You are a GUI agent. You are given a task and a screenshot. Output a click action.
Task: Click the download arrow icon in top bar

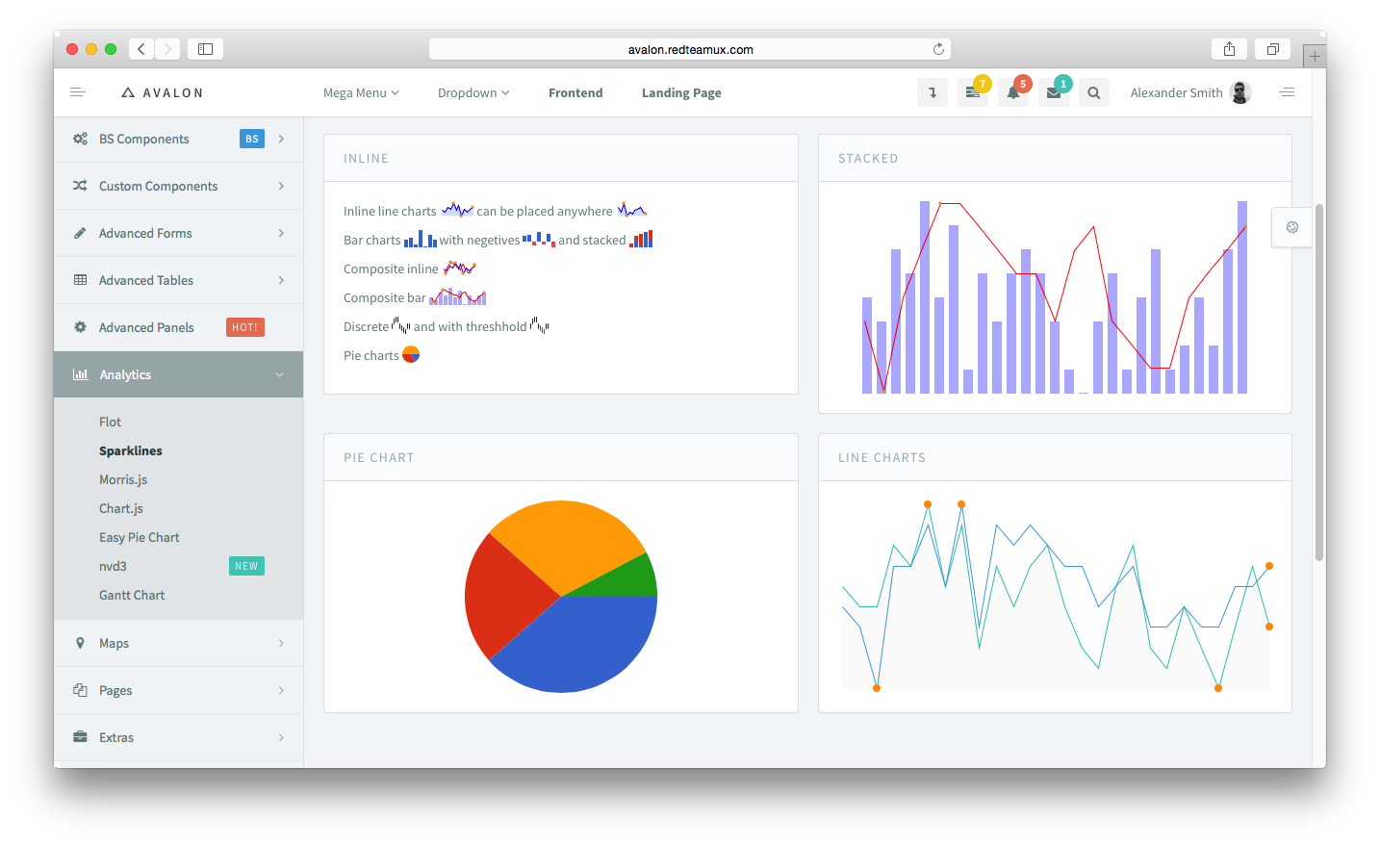(933, 92)
